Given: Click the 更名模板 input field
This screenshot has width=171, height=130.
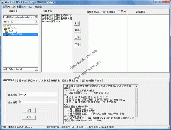Looking at the screenshot, I should pyautogui.click(x=38, y=95).
